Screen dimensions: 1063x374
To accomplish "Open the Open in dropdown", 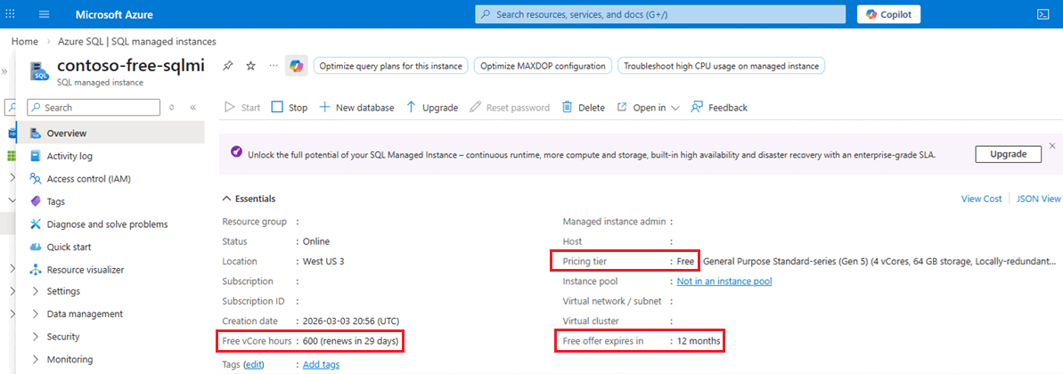I will pyautogui.click(x=648, y=108).
